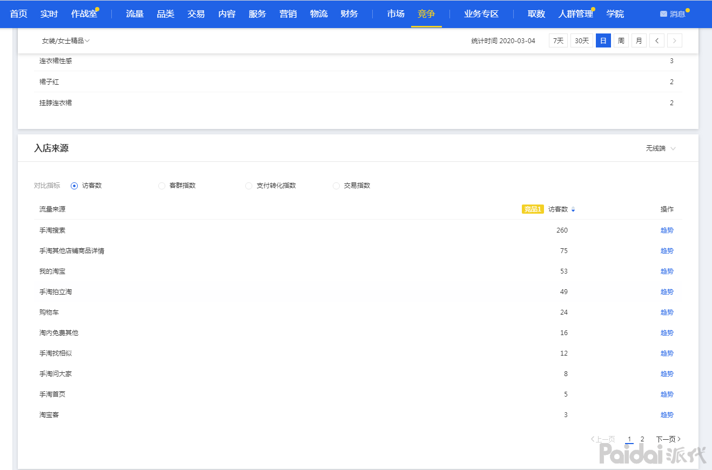Click the 手淘拍立淘 source name
This screenshot has width=712, height=470.
pos(56,292)
